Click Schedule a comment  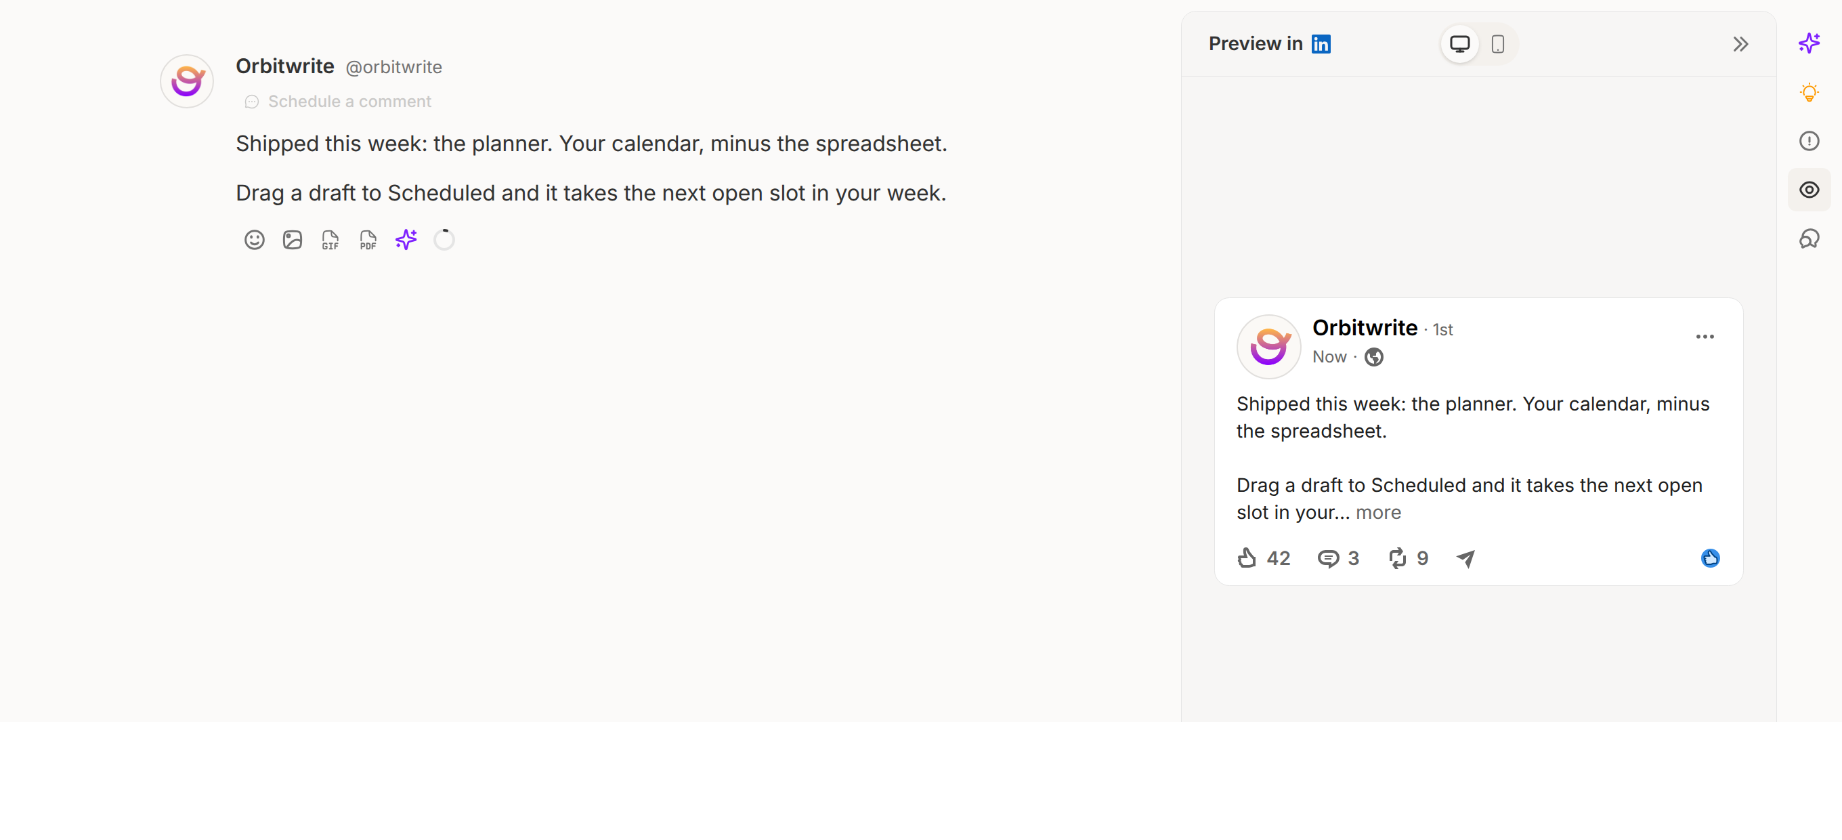click(337, 102)
